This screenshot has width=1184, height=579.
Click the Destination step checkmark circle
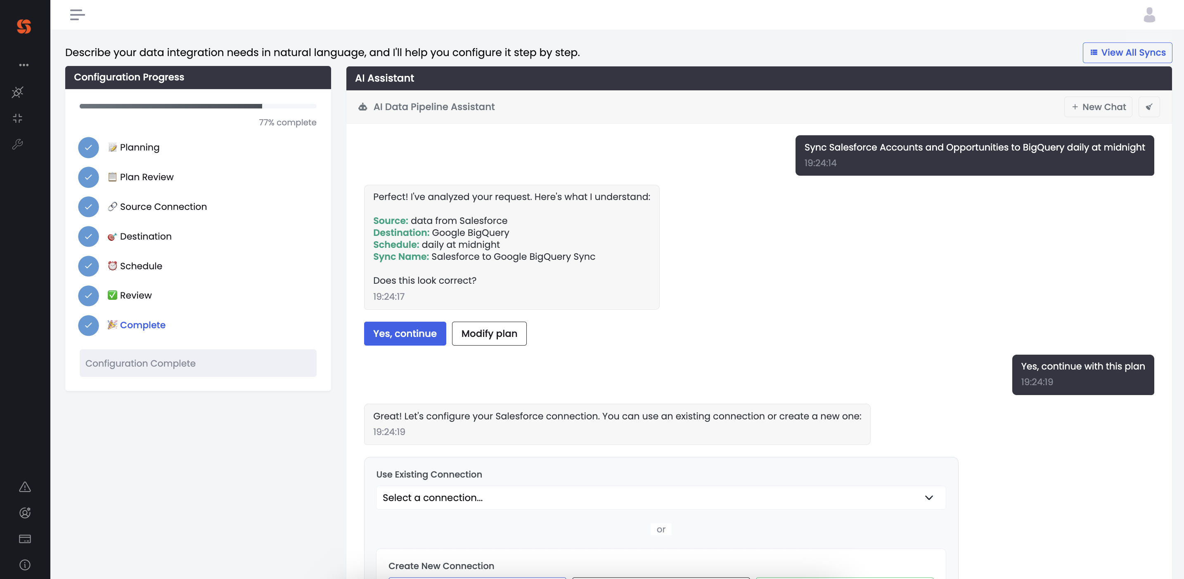click(88, 236)
